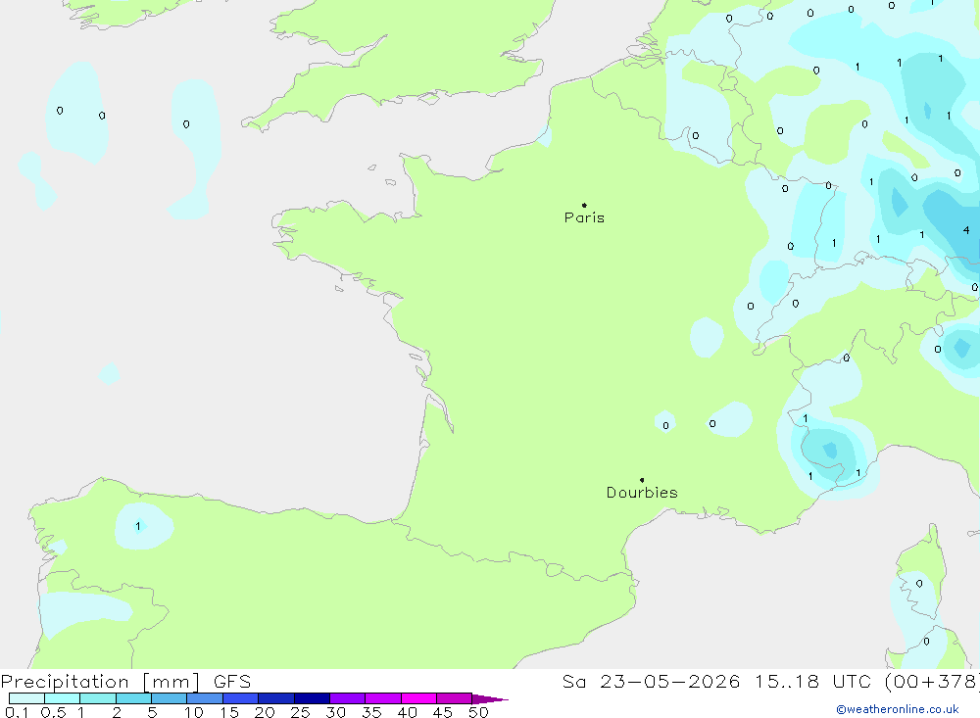Click the 2 mm turquoise legend swatch
Image resolution: width=980 pixels, height=718 pixels.
pyautogui.click(x=133, y=698)
